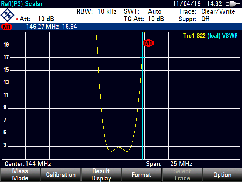The width and height of the screenshot is (242, 182).
Task: Select the red M1 marker on the trace
Action: point(148,43)
